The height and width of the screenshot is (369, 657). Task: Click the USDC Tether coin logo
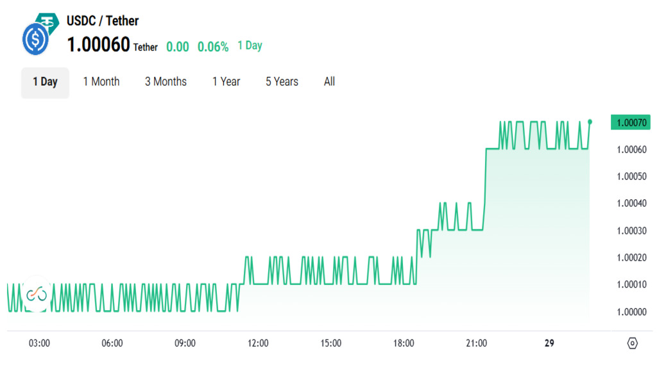(x=40, y=34)
